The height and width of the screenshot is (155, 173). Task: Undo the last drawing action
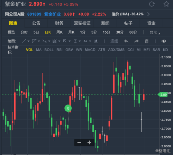(x=126, y=41)
